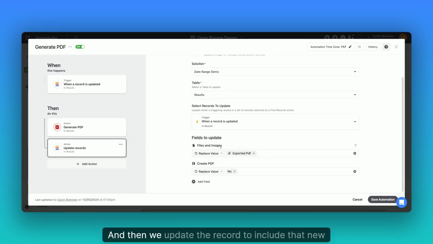Insert a dynamic value for Create PDF via plus icon
This screenshot has height=244, width=433.
(355, 171)
